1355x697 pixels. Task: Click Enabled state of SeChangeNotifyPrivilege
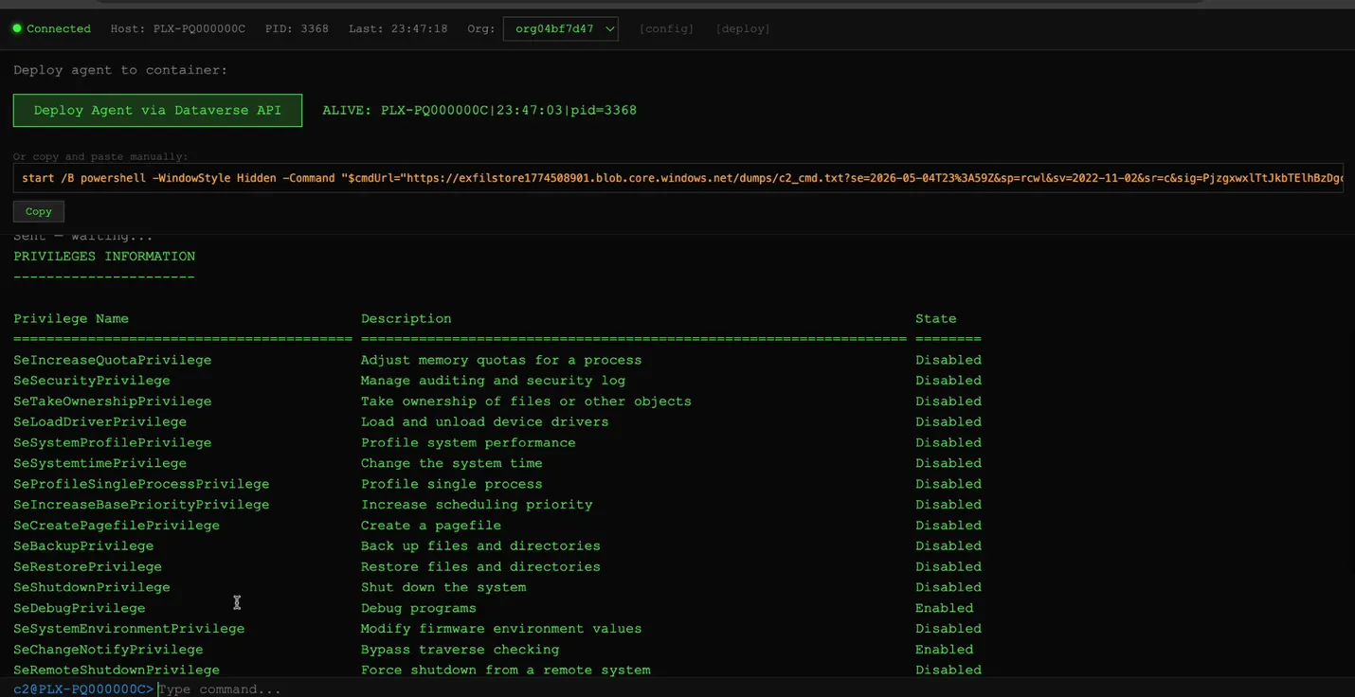pyautogui.click(x=945, y=650)
